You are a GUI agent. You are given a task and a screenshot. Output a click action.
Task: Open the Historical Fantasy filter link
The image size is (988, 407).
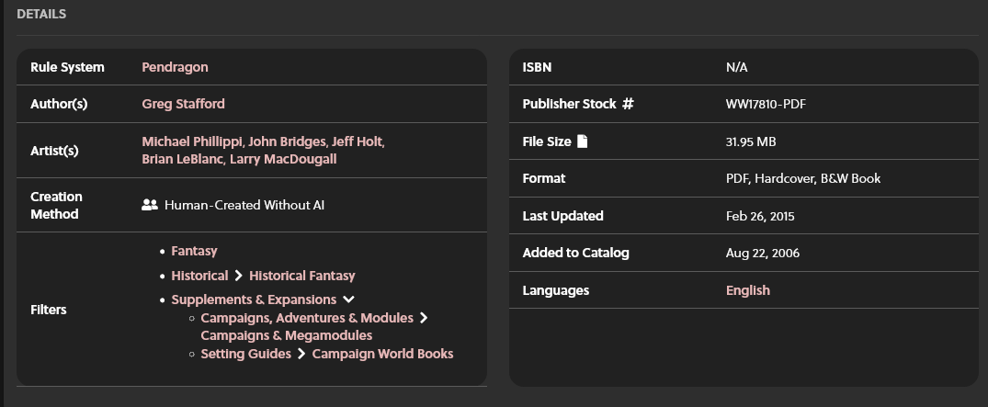click(x=301, y=276)
